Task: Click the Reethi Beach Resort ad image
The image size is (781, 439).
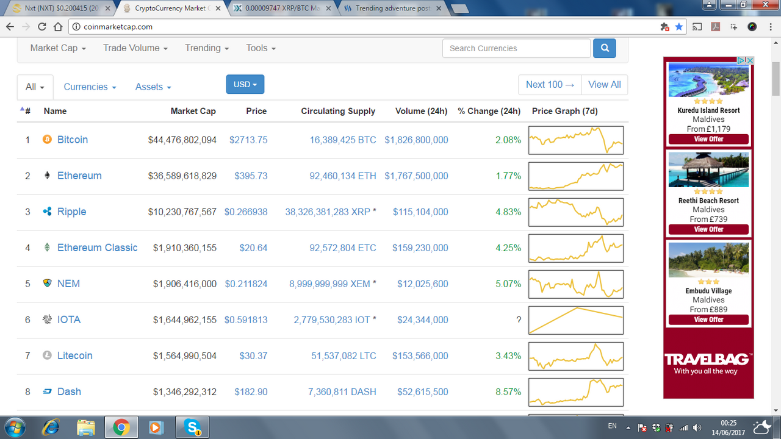Action: [x=708, y=170]
